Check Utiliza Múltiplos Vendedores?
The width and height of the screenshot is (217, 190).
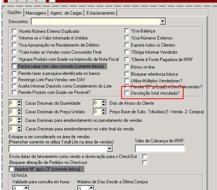pos(127,80)
